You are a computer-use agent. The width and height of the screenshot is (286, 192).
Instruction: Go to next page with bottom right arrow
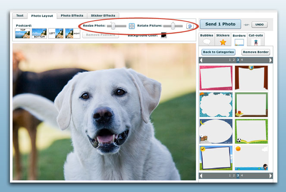click(270, 176)
